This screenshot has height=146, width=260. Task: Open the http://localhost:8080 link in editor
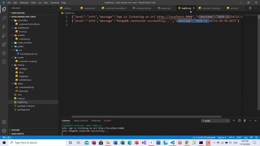[x=175, y=17]
